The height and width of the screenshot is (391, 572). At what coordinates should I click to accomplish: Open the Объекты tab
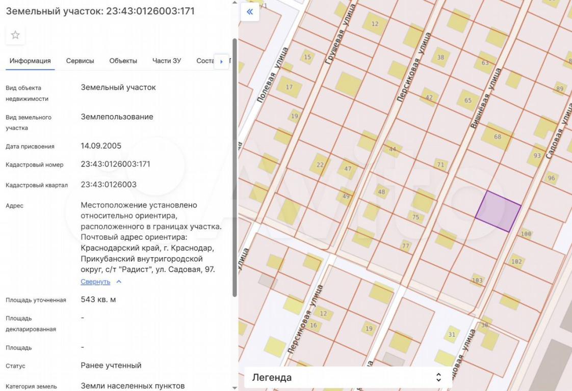123,61
